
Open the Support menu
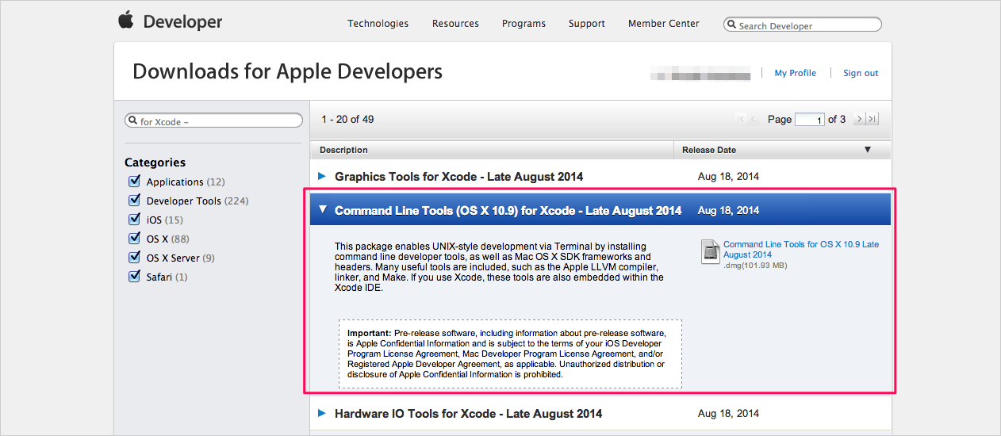[587, 23]
